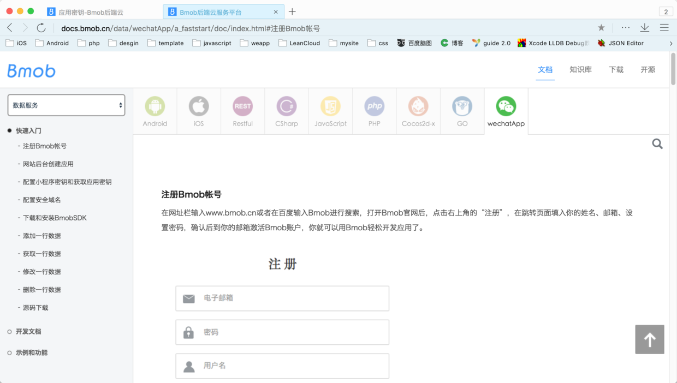677x383 pixels.
Task: Expand the iOS bookmarks folder
Action: (x=16, y=43)
